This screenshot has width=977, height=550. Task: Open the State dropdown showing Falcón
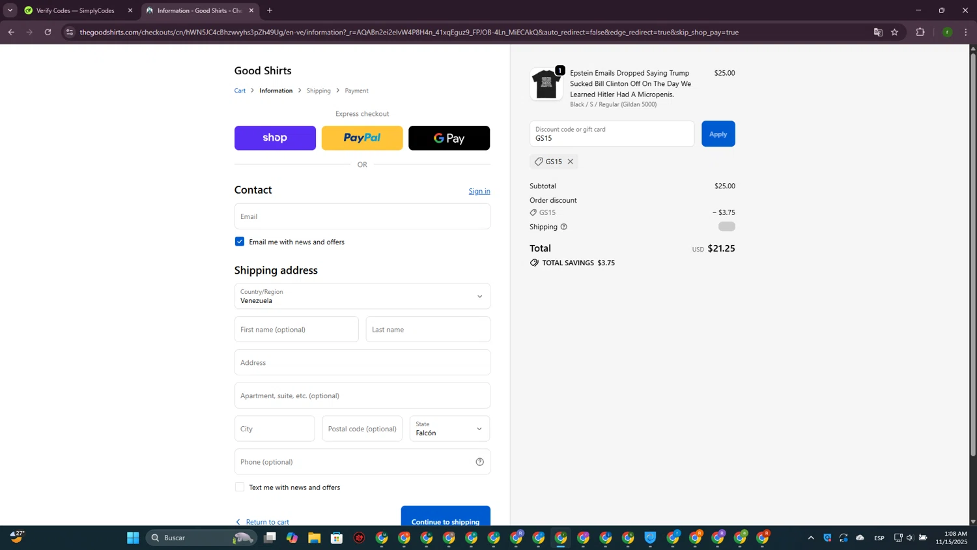(449, 429)
